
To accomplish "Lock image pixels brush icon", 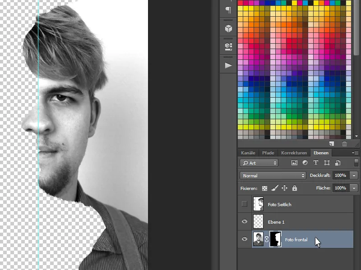I will point(274,188).
